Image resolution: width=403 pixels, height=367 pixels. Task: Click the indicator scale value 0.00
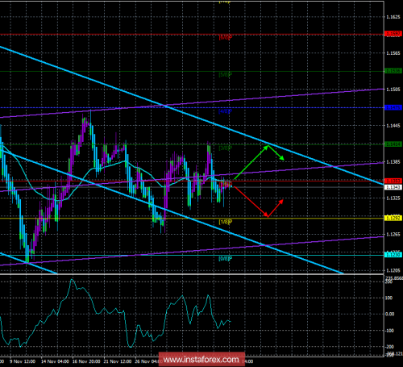(x=390, y=314)
